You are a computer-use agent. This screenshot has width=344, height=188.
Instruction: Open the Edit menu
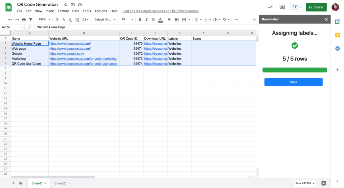pyautogui.click(x=29, y=11)
